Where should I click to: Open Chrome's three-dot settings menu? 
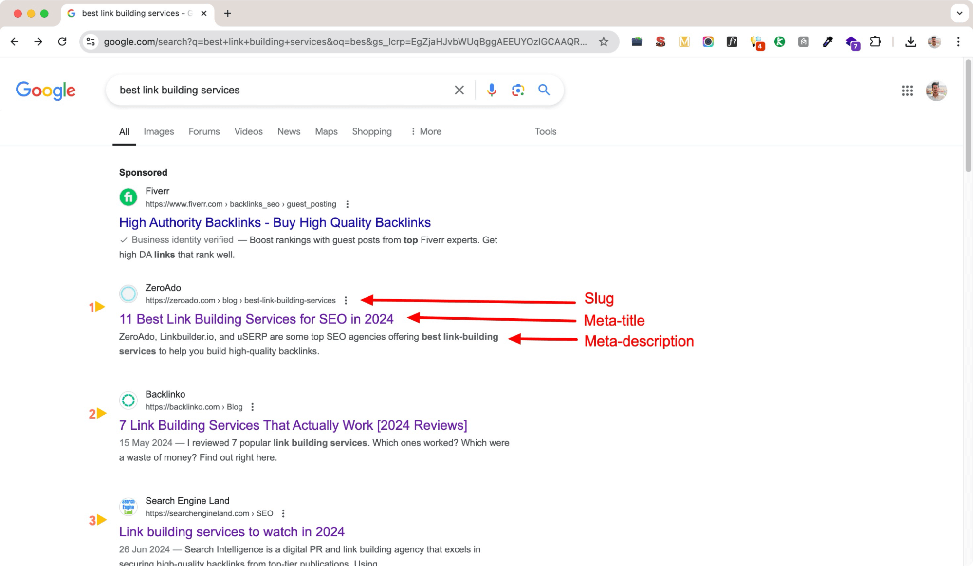pyautogui.click(x=958, y=42)
